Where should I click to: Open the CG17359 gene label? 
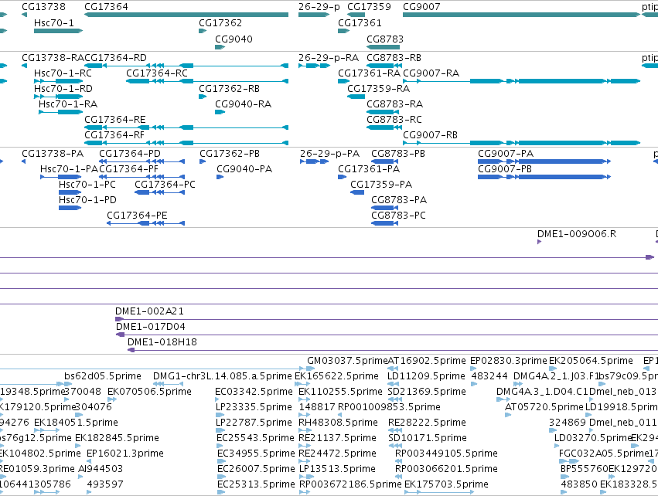(x=369, y=7)
